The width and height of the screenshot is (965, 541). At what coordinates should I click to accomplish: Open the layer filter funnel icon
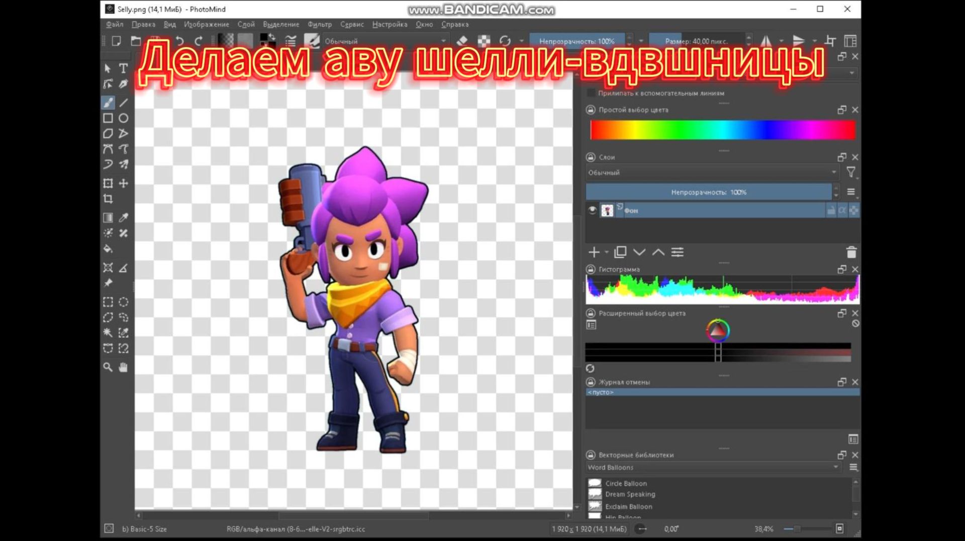851,173
